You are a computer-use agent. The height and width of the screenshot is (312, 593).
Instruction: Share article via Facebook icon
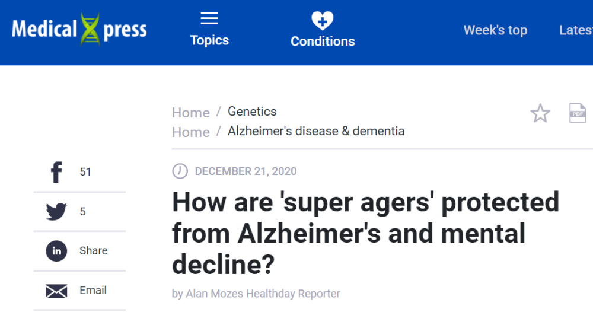56,172
